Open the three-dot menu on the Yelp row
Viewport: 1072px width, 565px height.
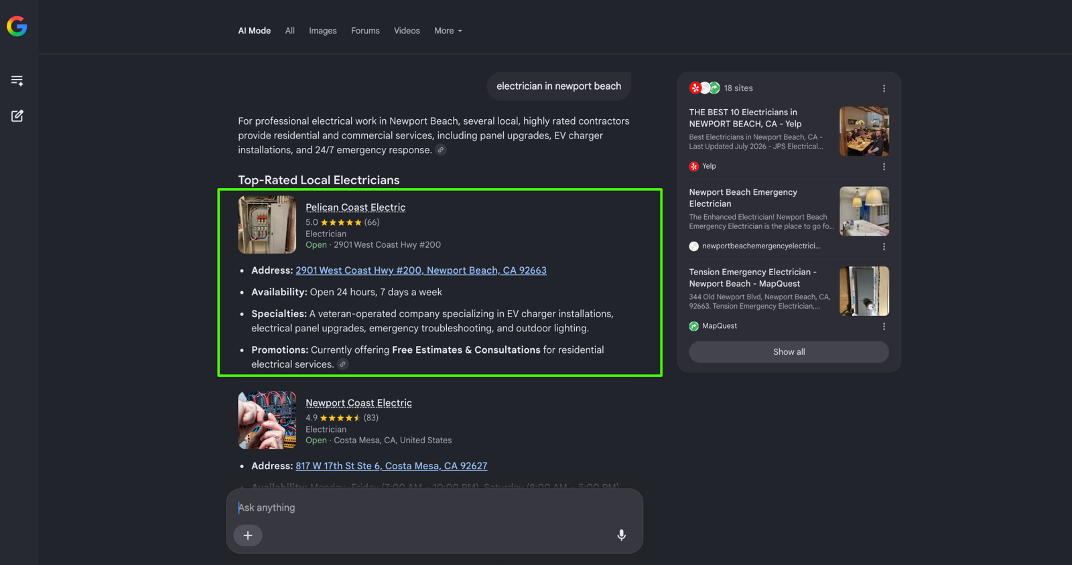(884, 167)
